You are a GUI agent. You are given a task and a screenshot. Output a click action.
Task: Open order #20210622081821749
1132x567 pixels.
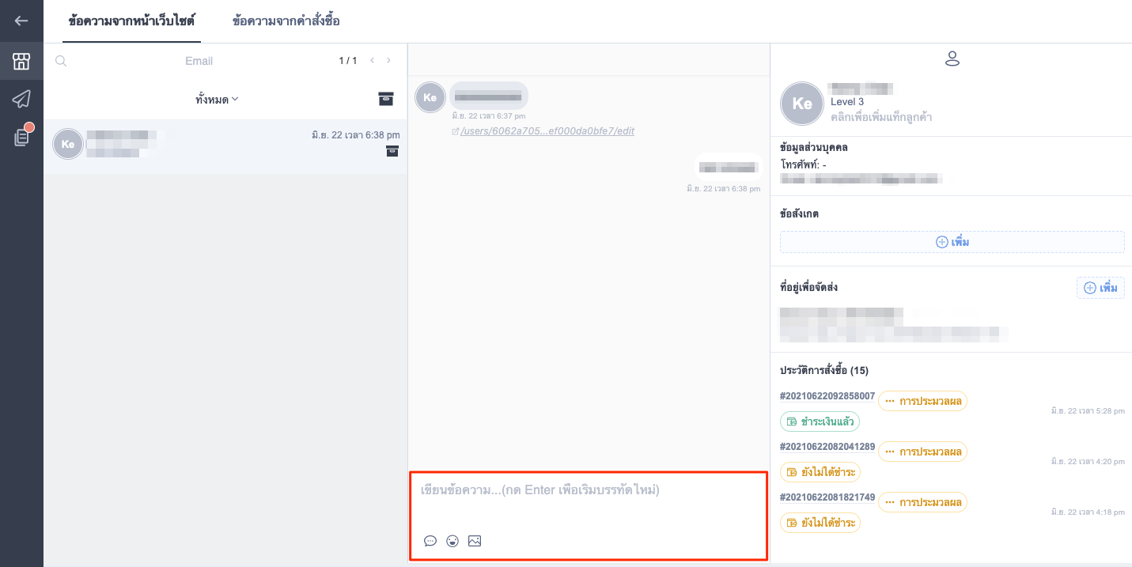coord(827,497)
